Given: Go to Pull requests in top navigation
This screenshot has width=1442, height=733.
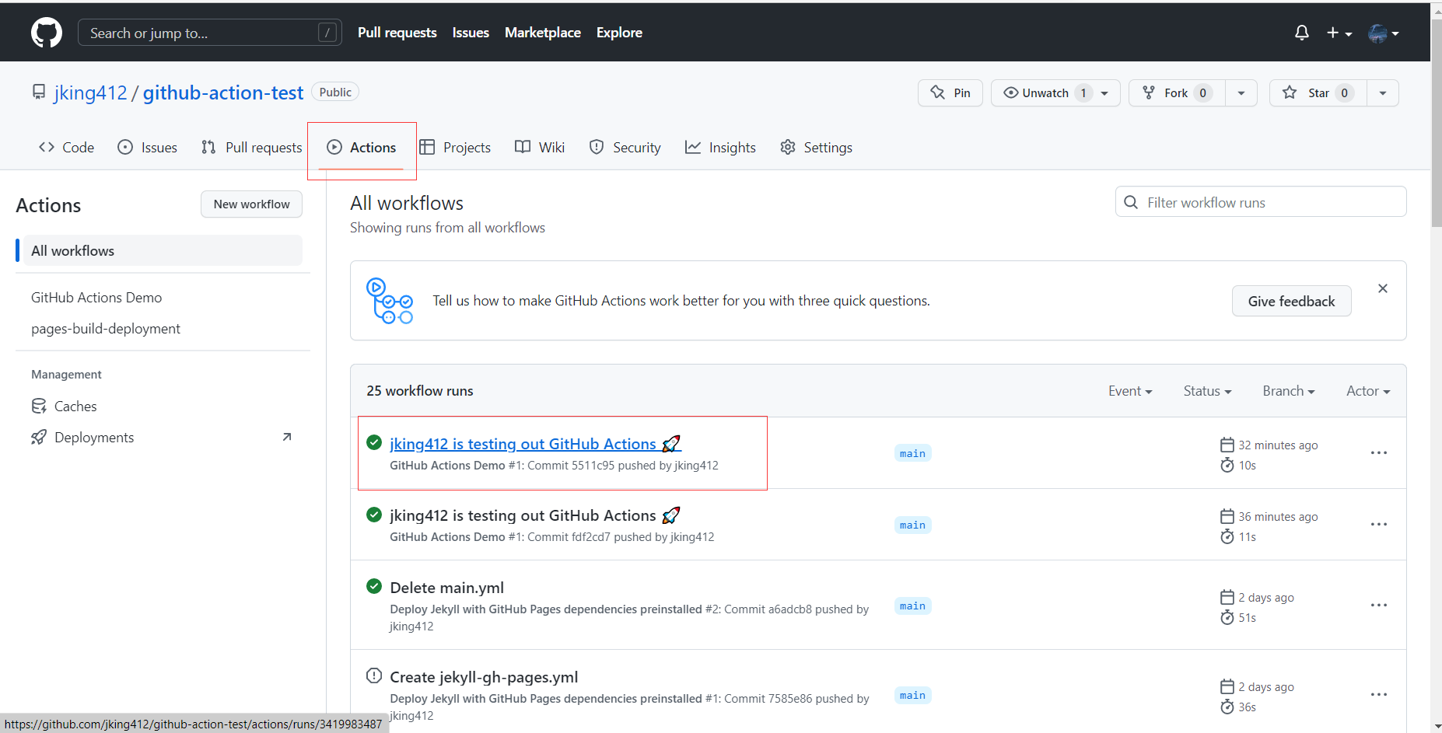Looking at the screenshot, I should (x=397, y=33).
